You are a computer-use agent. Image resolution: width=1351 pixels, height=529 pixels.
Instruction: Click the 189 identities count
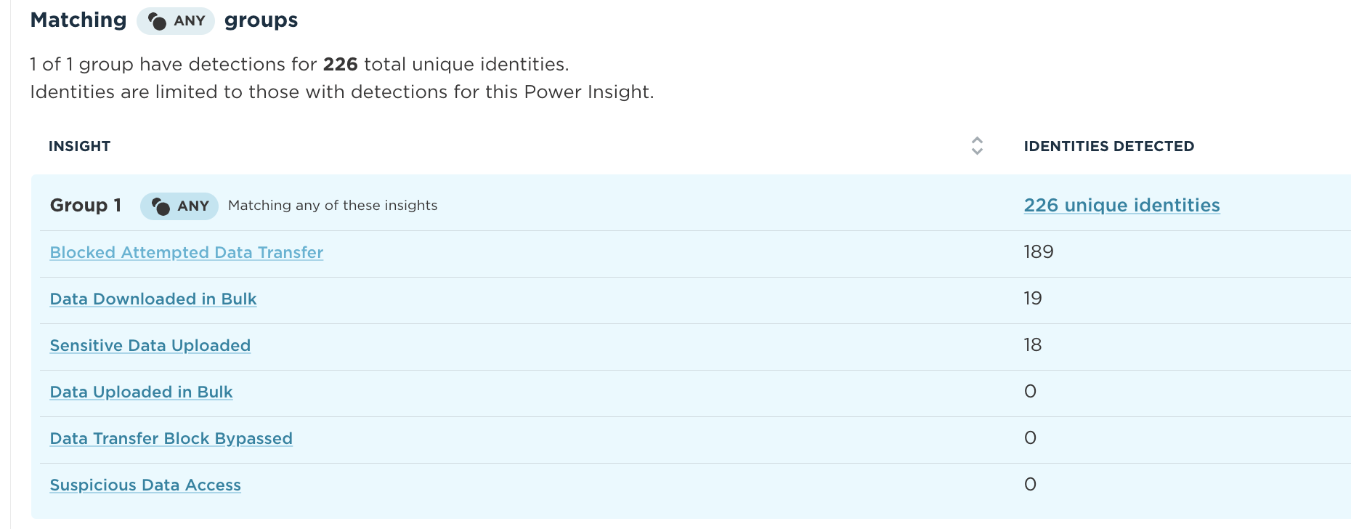pos(1039,252)
